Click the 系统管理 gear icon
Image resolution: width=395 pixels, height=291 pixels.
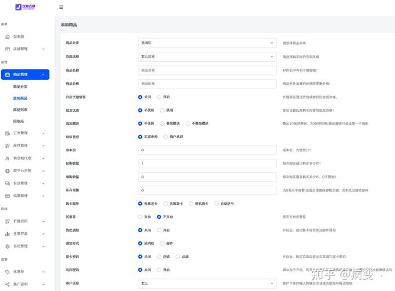tap(8, 246)
